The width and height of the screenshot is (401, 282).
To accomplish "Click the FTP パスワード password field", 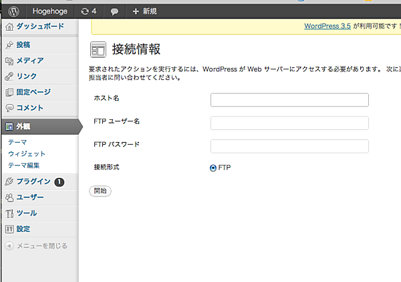I will [x=289, y=146].
